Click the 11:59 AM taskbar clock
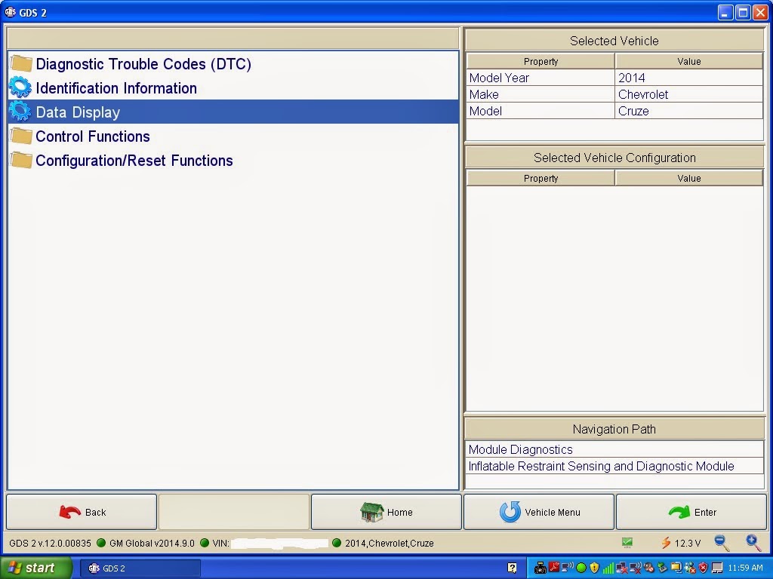The width and height of the screenshot is (773, 579). (745, 568)
